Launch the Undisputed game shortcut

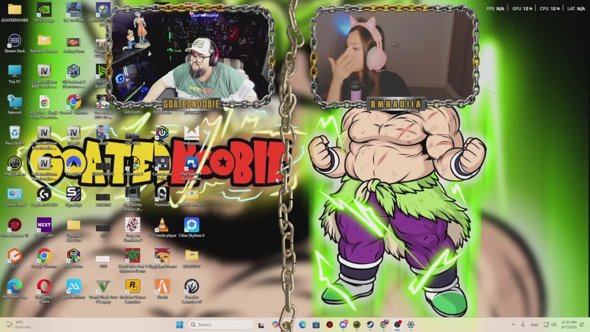tap(191, 136)
